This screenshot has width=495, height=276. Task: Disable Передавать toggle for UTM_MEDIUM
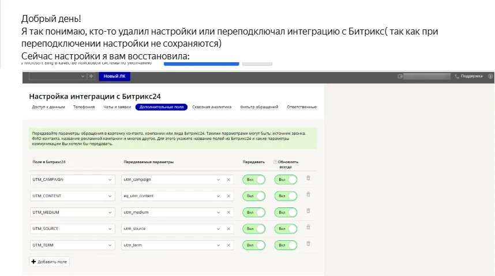click(254, 213)
